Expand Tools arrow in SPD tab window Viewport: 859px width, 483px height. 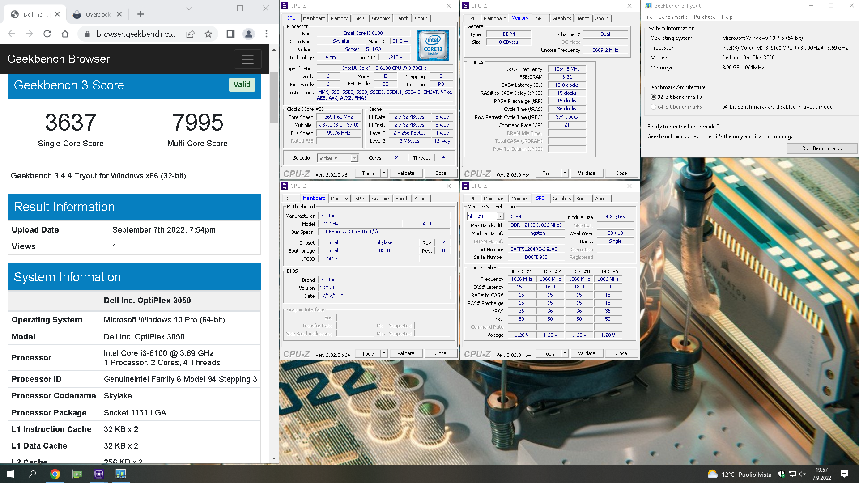[565, 353]
